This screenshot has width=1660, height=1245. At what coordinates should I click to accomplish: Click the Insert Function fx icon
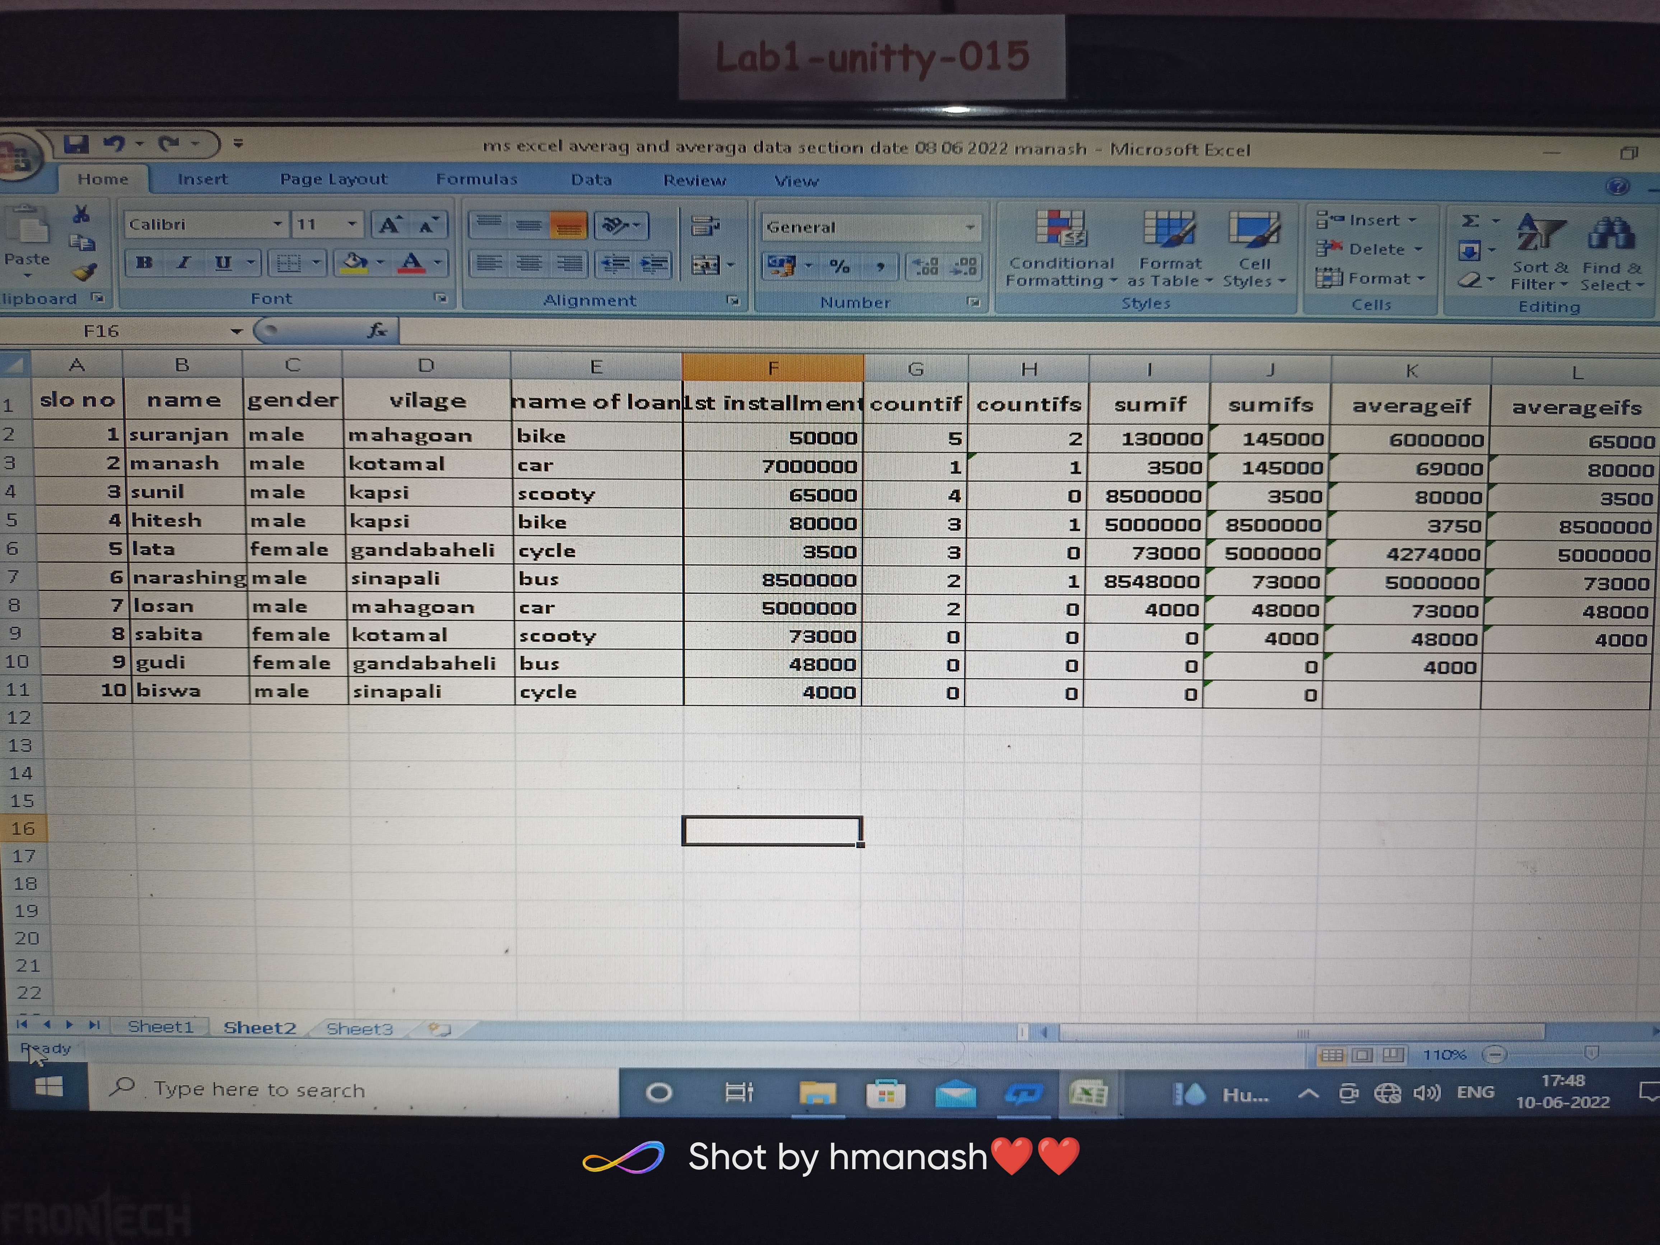(377, 330)
